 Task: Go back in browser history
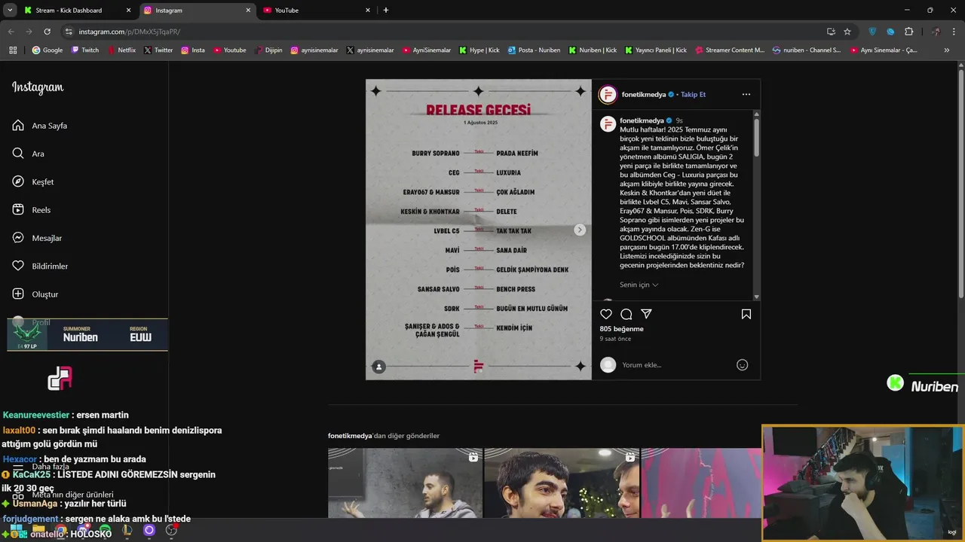(x=11, y=32)
